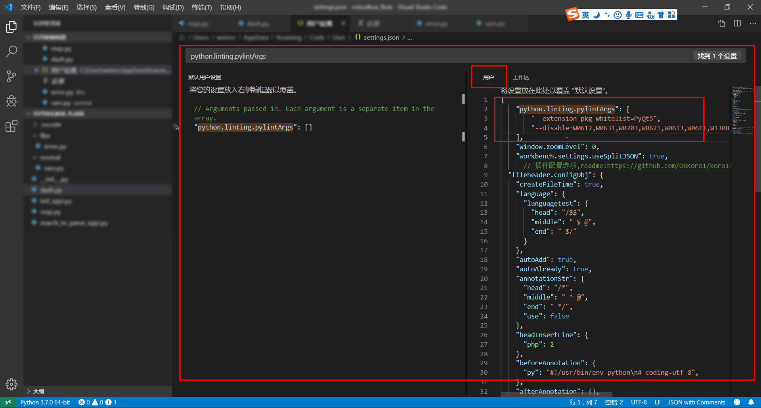Toggle Chinese/English with the 英 indicator

click(585, 15)
